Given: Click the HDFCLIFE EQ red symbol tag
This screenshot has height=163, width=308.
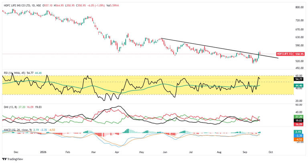Looking at the screenshot, I should pos(285,54).
